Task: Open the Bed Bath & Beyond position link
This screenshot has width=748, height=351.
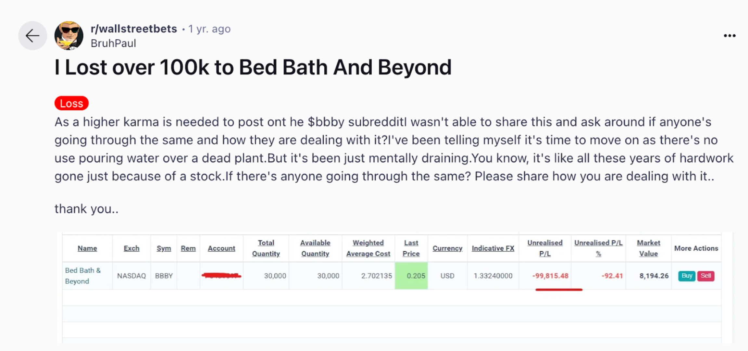Action: click(x=83, y=276)
